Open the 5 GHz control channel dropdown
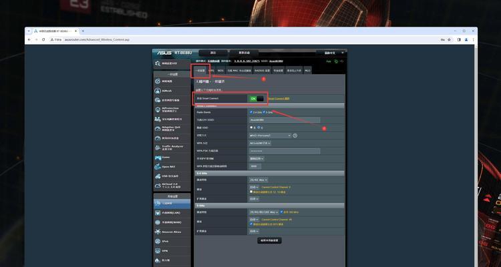Viewport: 501px width, 267px height. pyautogui.click(x=255, y=220)
